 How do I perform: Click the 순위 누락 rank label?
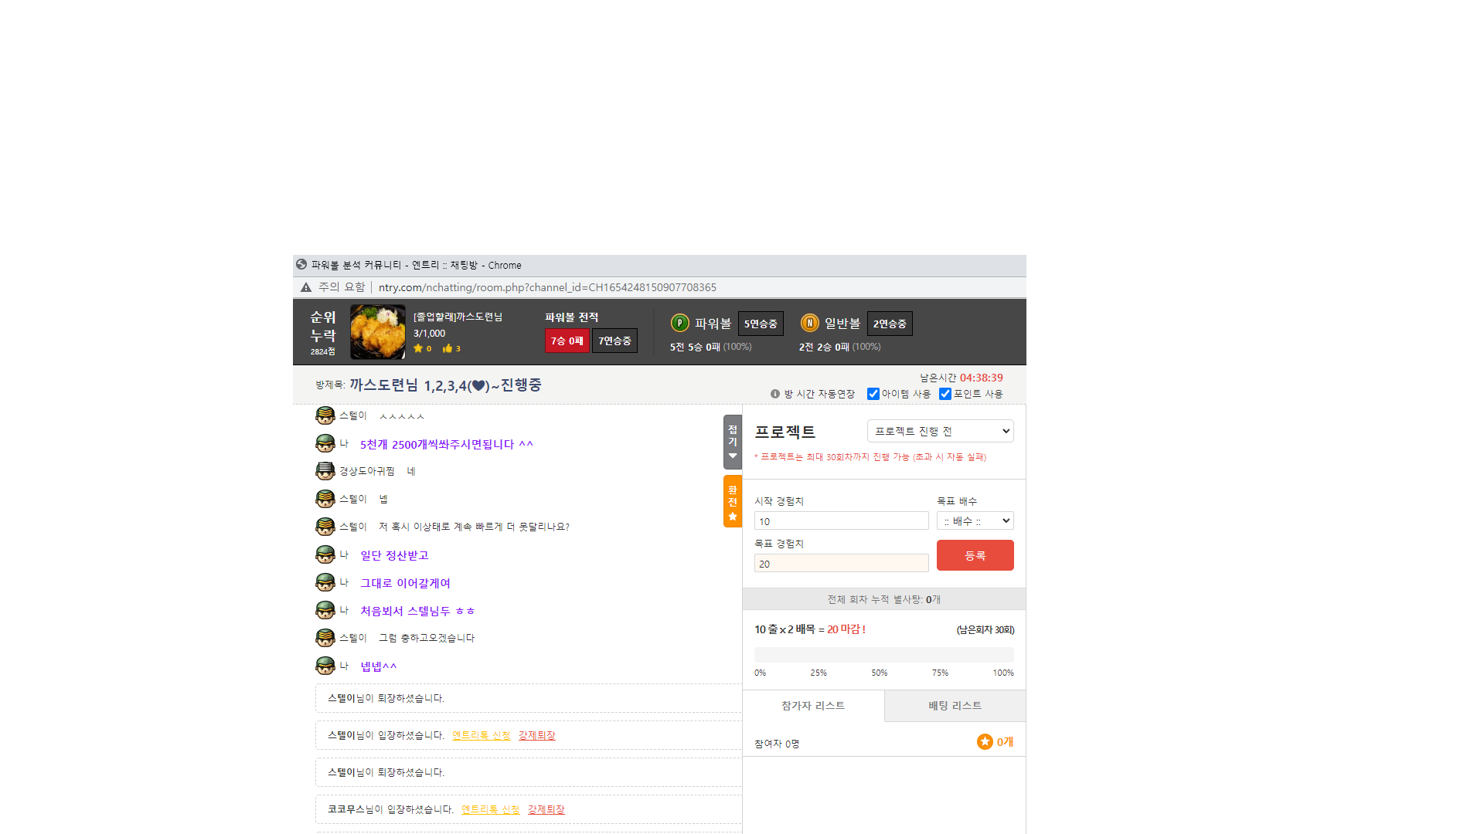tap(323, 326)
